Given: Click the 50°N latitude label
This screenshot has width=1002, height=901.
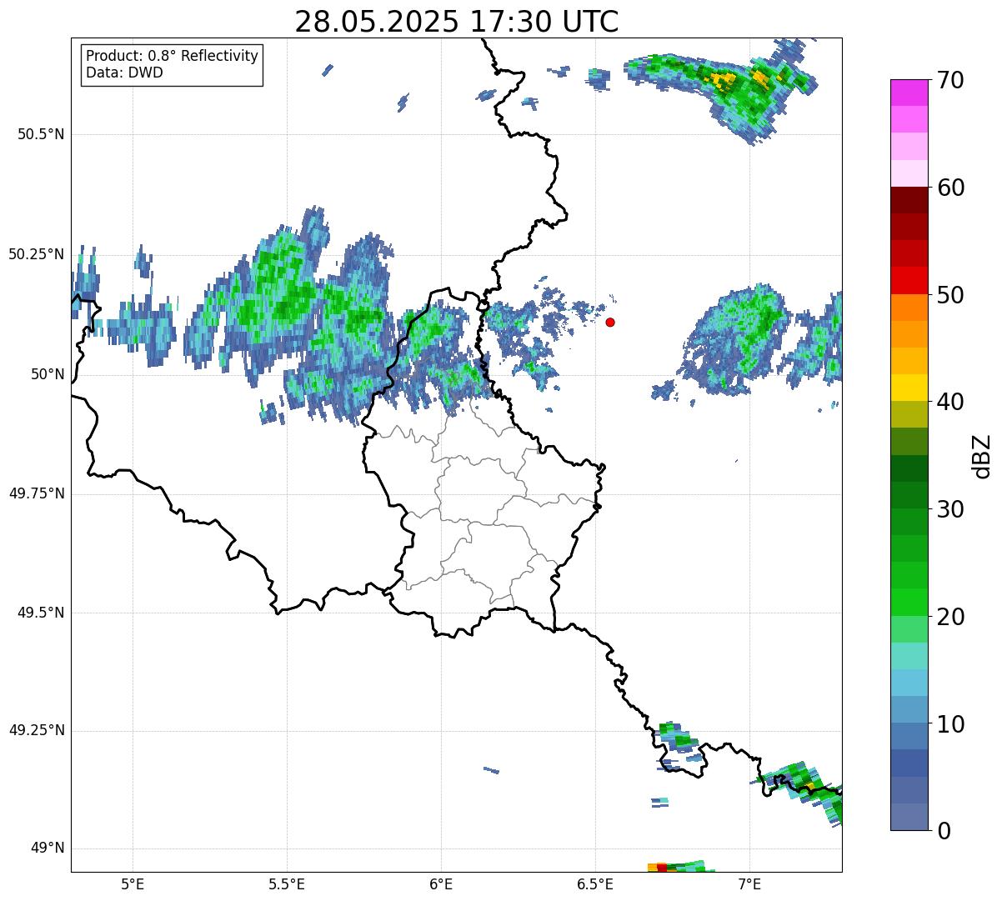Looking at the screenshot, I should [x=48, y=374].
